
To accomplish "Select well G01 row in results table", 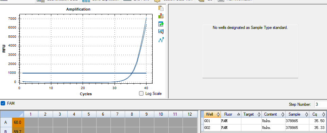I will [x=265, y=121].
